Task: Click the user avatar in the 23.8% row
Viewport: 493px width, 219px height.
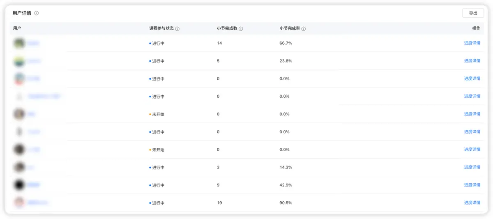Action: 19,61
